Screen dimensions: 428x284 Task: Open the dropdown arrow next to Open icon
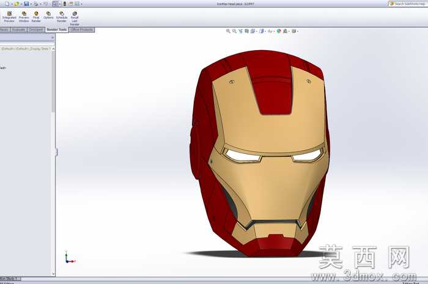(21, 4)
